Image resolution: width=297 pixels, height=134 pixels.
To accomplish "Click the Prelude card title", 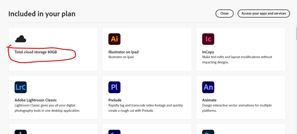I will click(x=115, y=100).
